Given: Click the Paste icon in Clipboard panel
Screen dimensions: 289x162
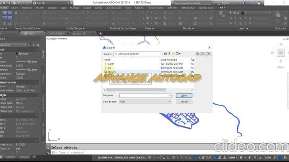Looking at the screenshot, I should pos(278,14).
